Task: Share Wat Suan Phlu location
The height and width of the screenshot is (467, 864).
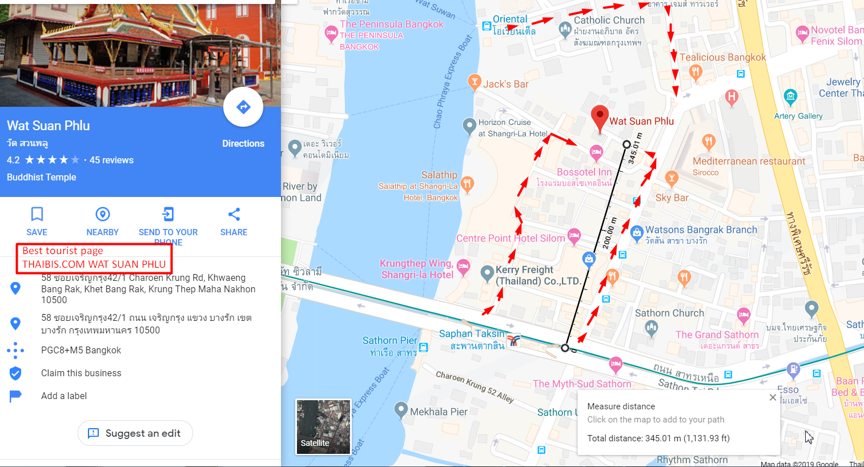Action: click(x=234, y=222)
